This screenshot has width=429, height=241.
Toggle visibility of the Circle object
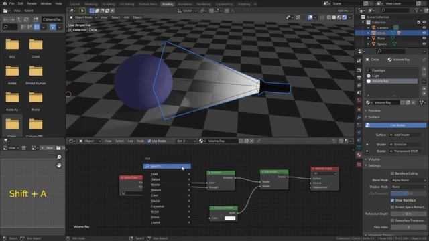[x=424, y=33]
